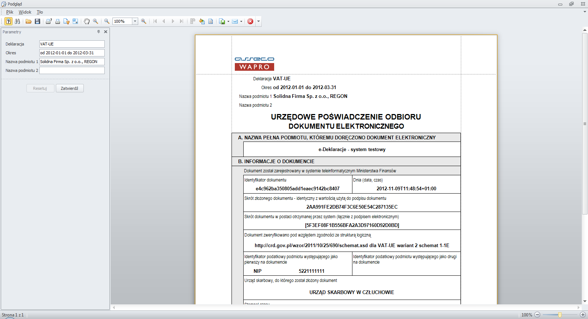Click 'URZĄD SKARBOWY W CZŁUCHOWIE' text
Image resolution: width=588 pixels, height=319 pixels.
[352, 293]
